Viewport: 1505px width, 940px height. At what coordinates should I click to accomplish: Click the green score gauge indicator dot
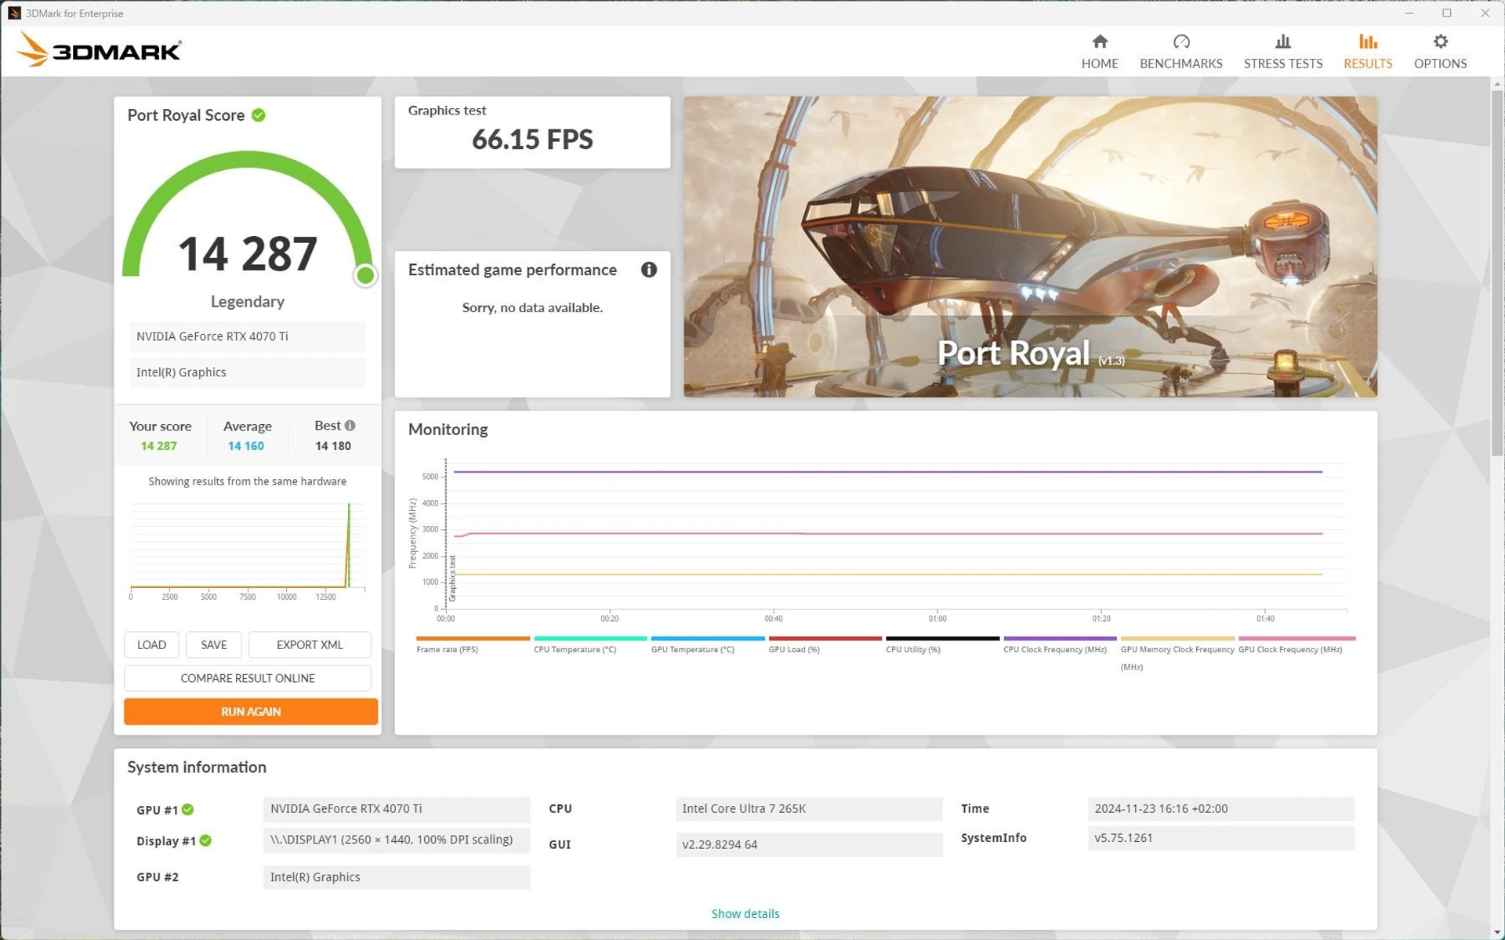coord(364,275)
